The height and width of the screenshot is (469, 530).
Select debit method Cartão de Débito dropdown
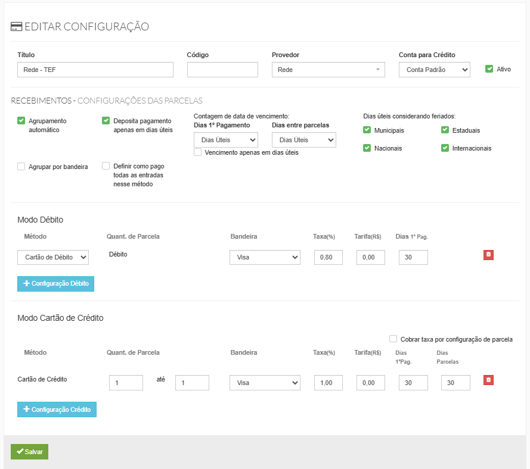(x=53, y=257)
